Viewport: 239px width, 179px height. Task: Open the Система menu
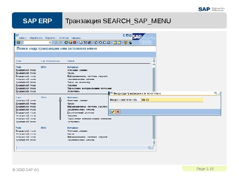[x=64, y=38]
